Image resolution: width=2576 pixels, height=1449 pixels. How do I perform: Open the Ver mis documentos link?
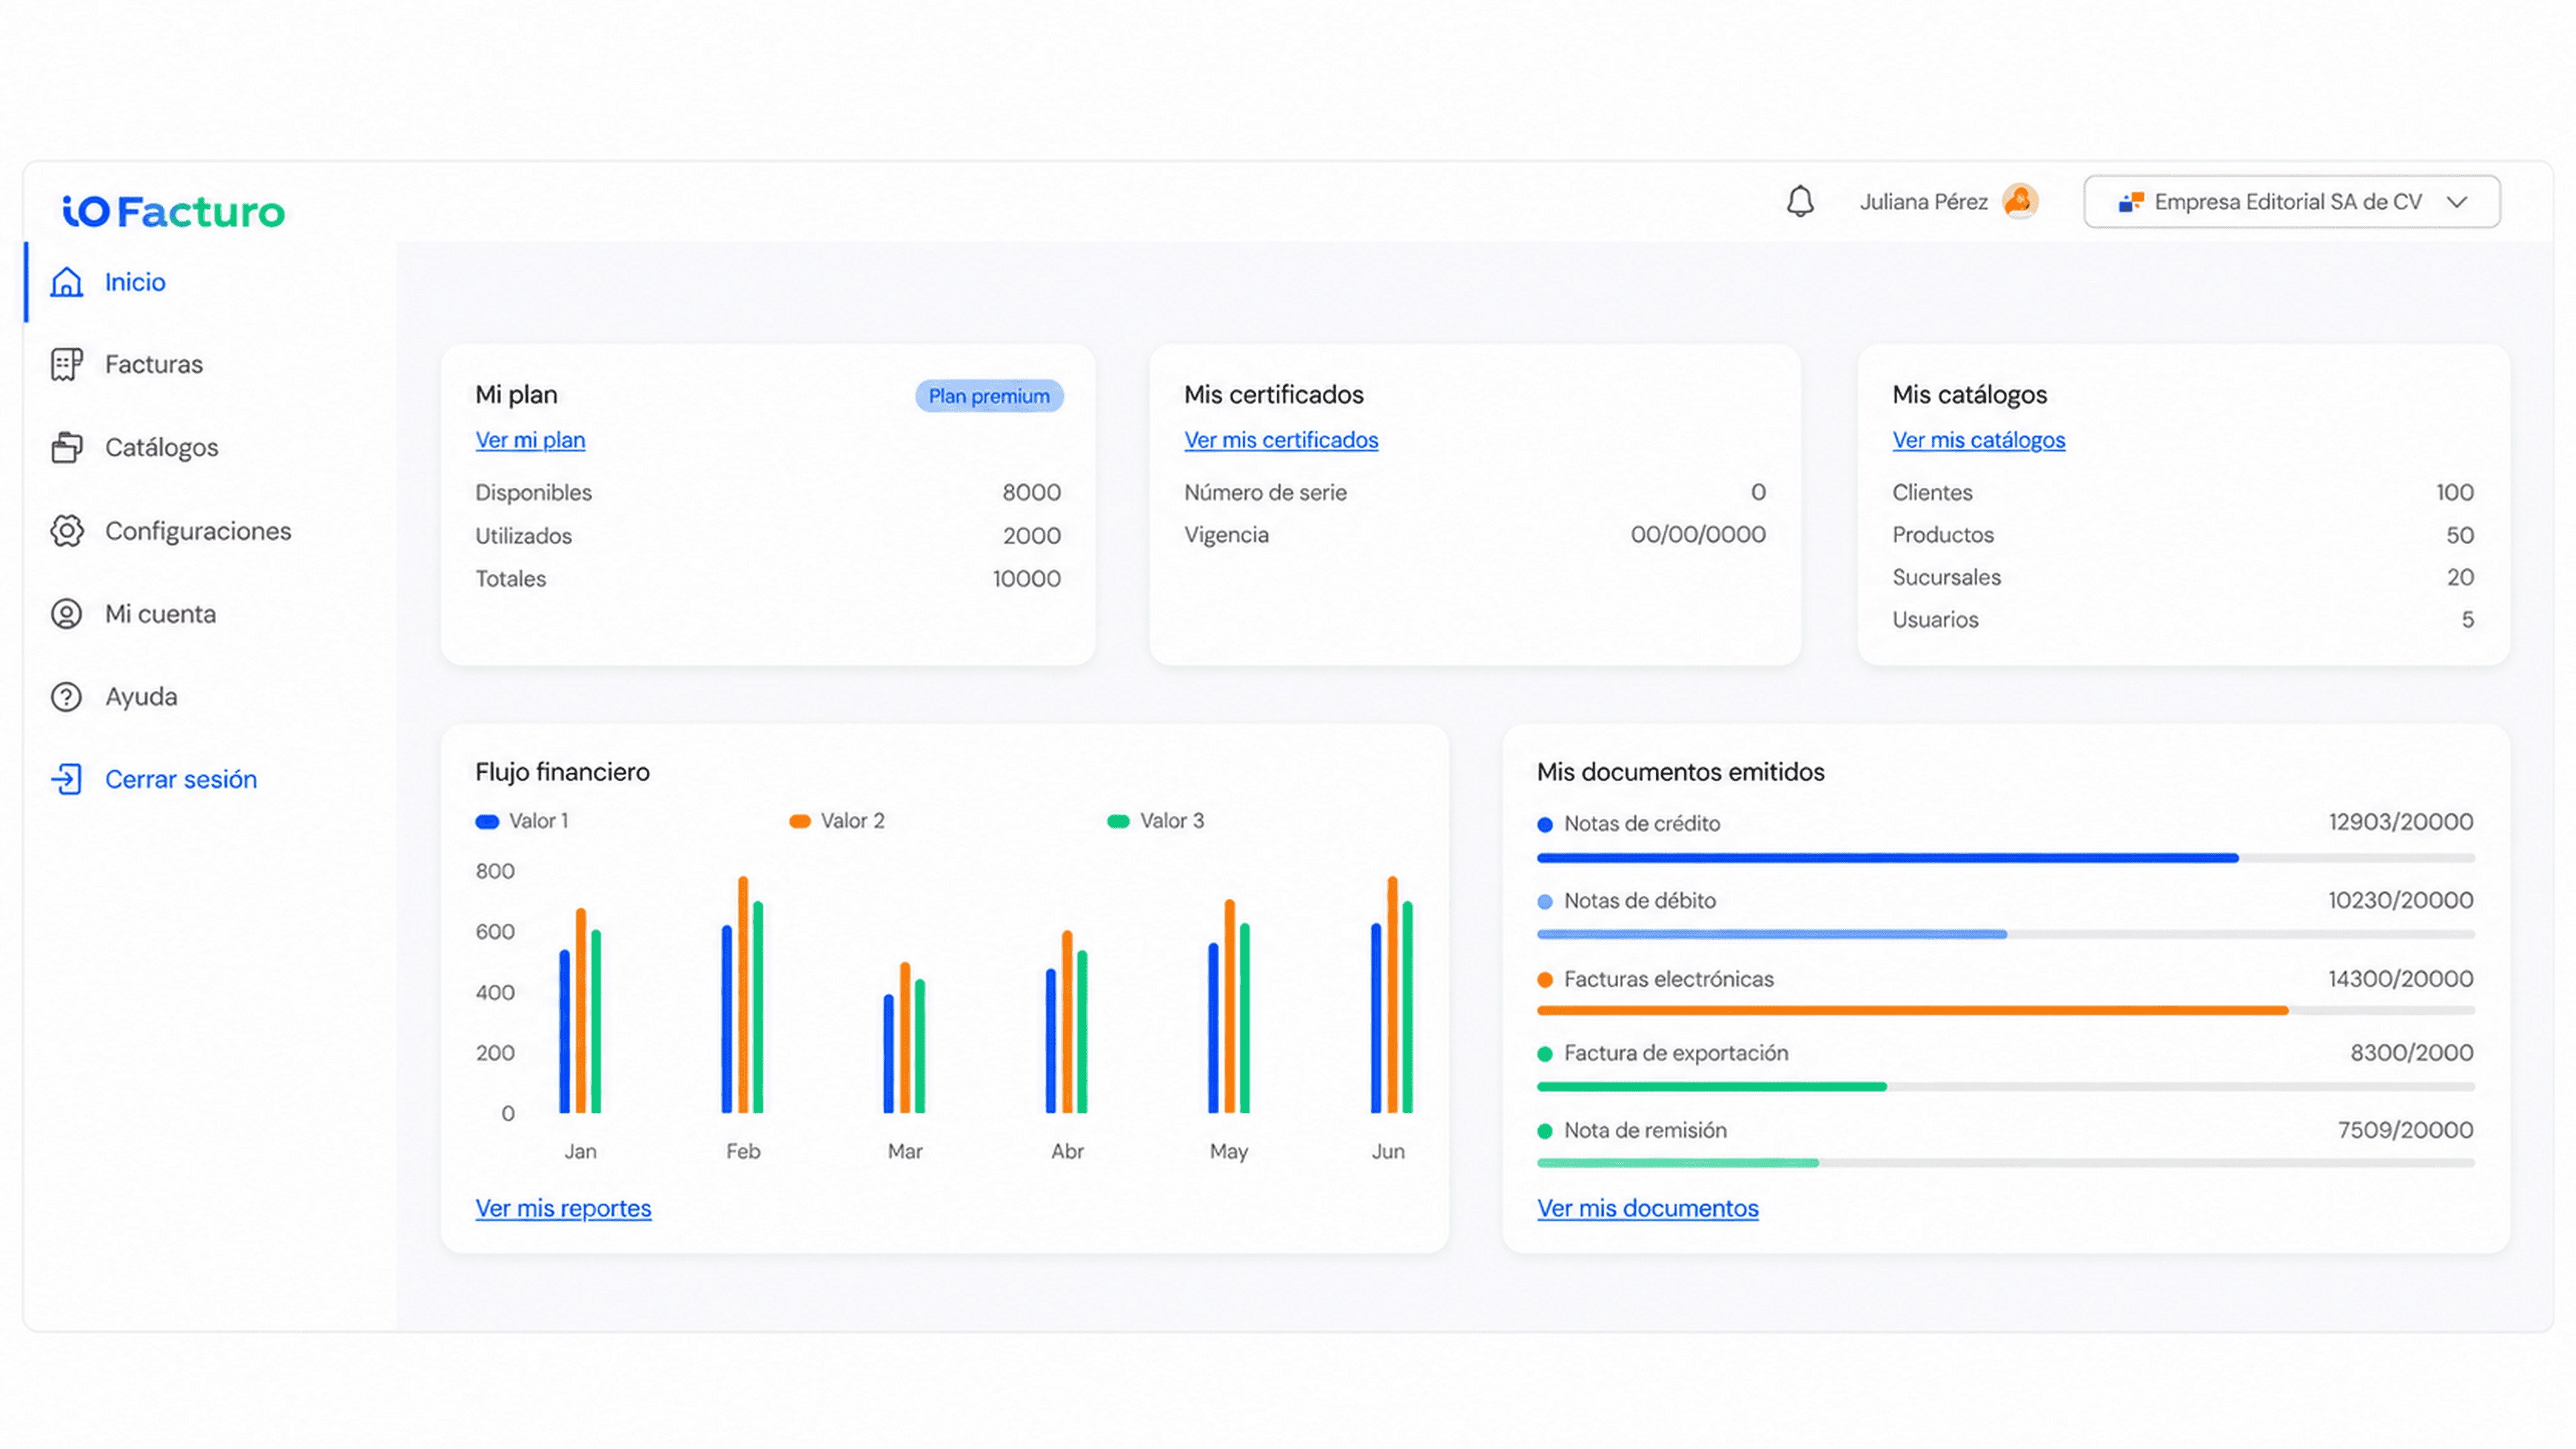click(1647, 1208)
